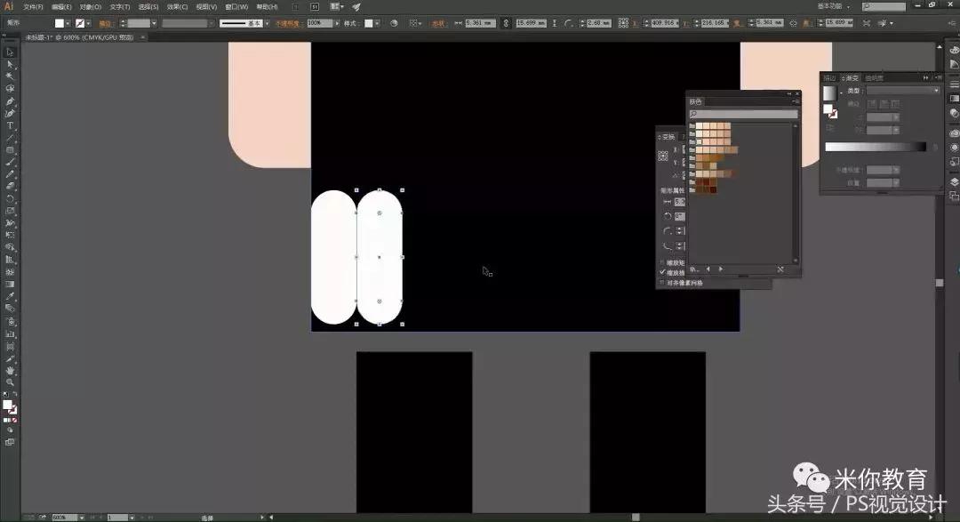Toggle the 缩放描边 checkbox off
The height and width of the screenshot is (522, 960).
[661, 273]
